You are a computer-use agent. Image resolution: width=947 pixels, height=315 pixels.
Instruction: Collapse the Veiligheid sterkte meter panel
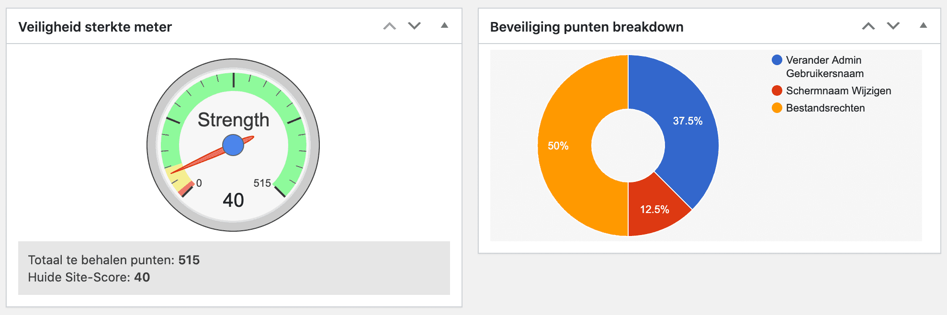(x=444, y=26)
